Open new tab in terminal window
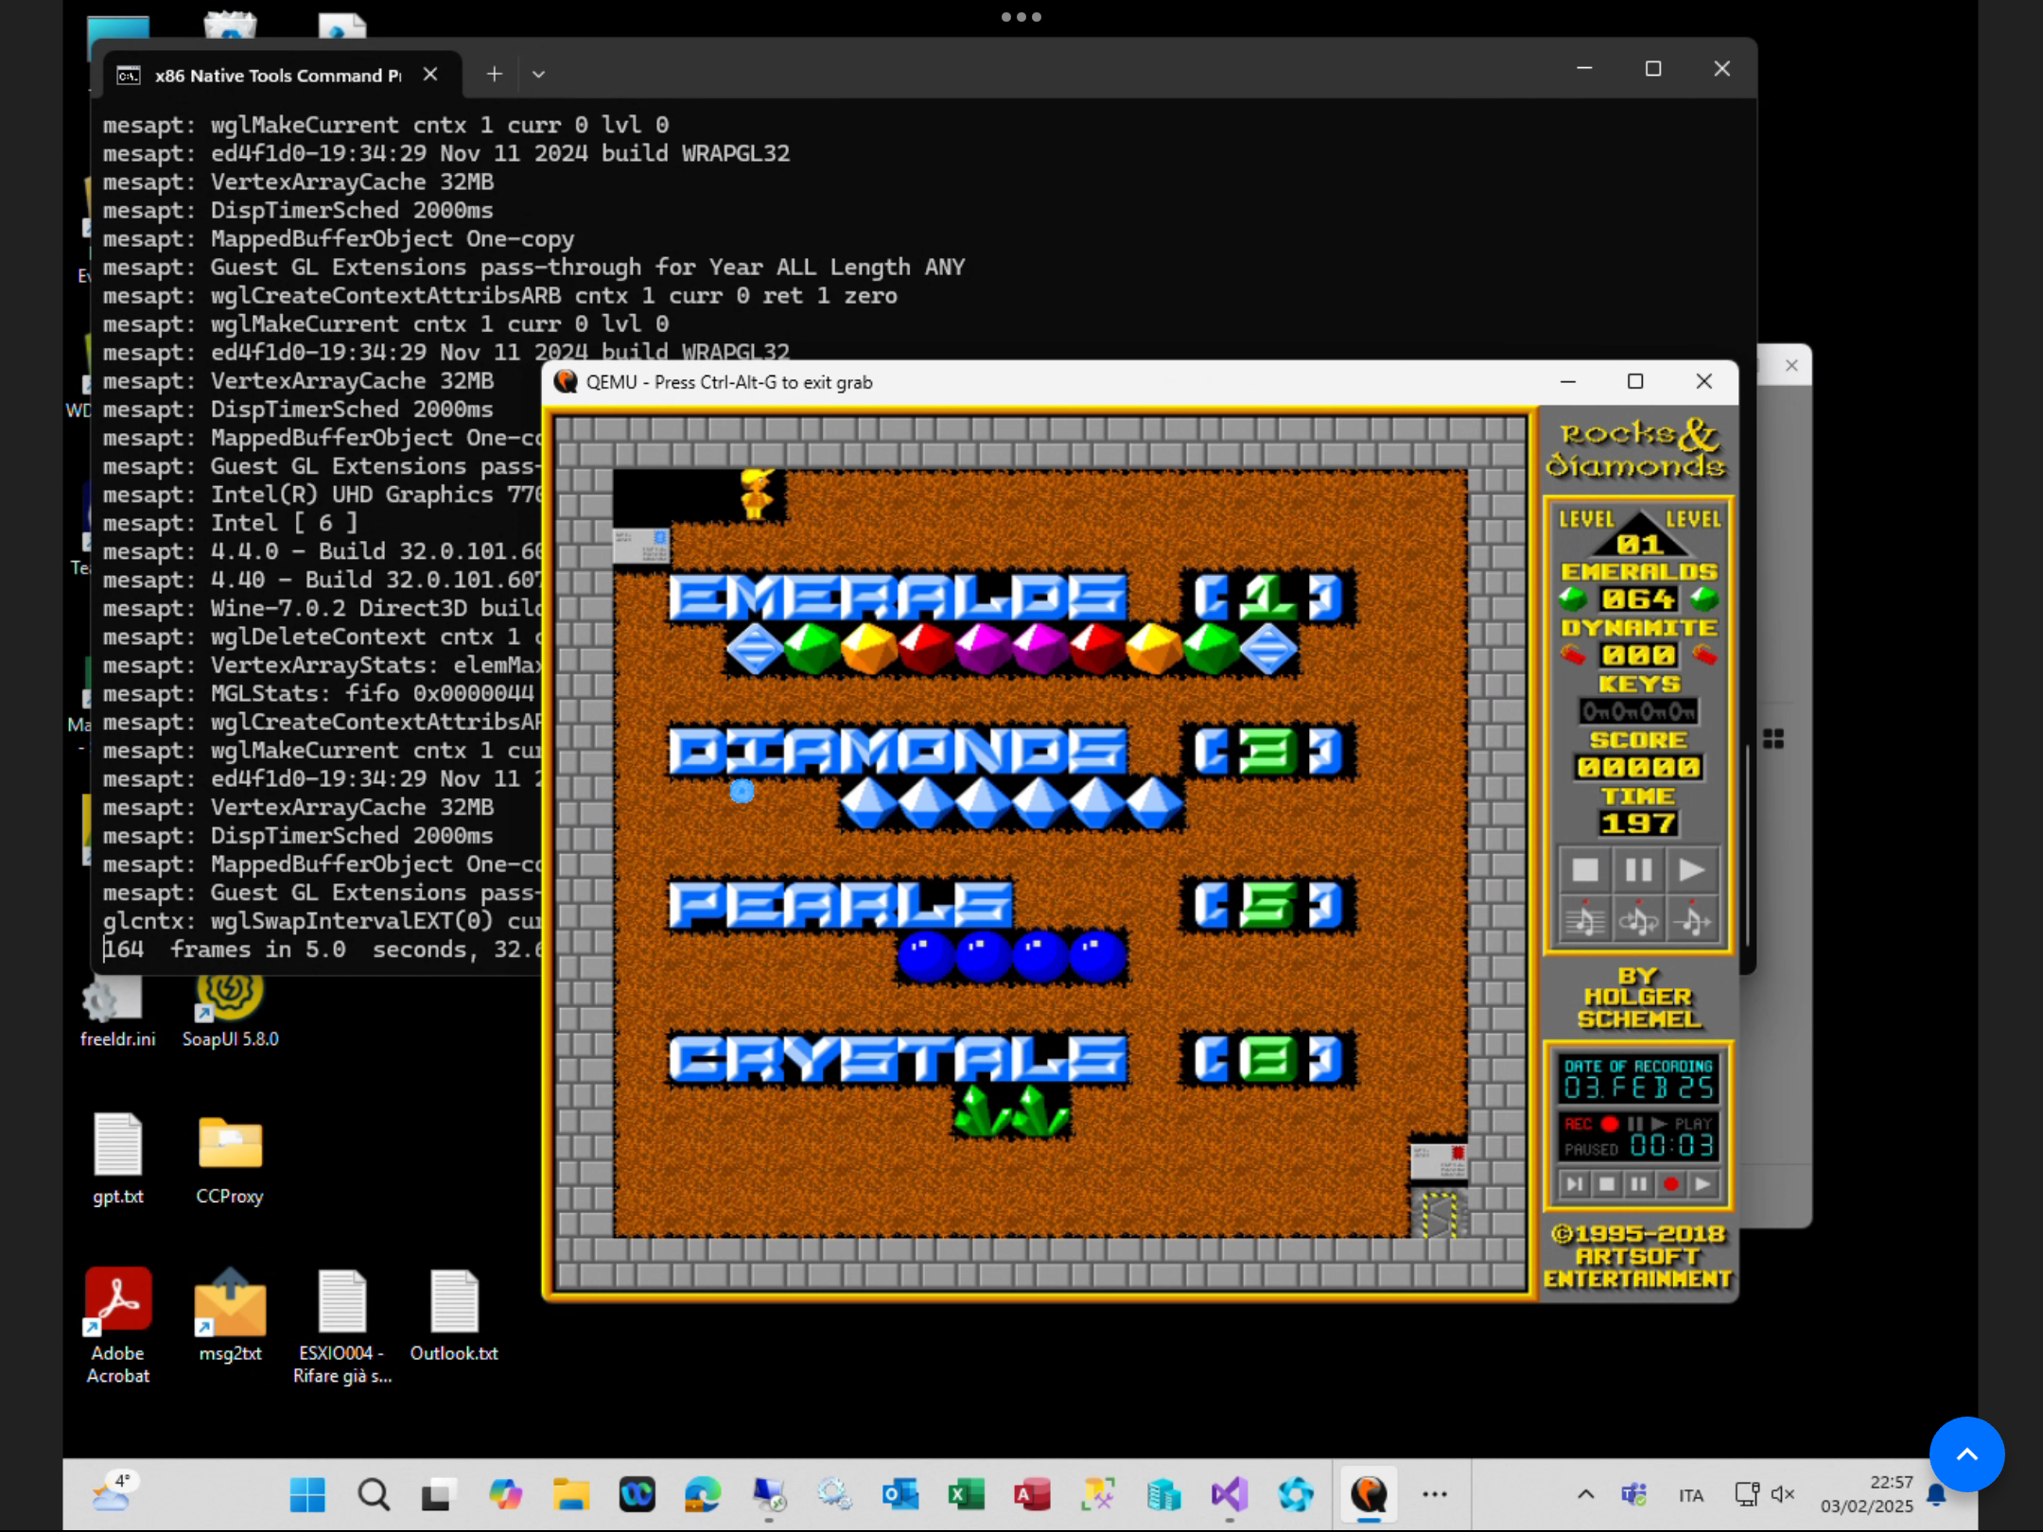2043x1532 pixels. (x=494, y=74)
